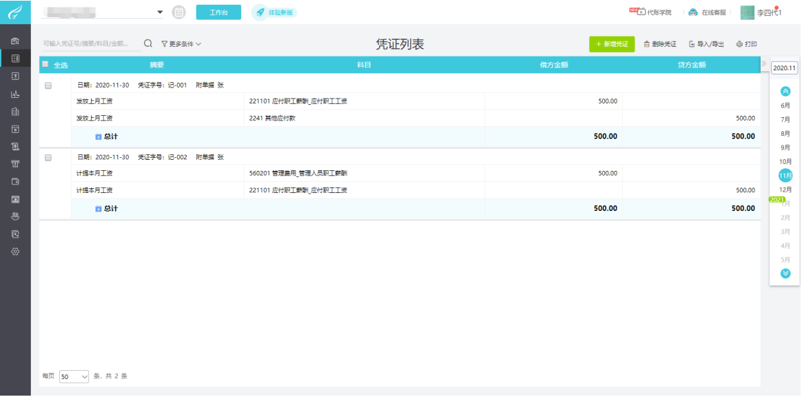
Task: Click the green 新增凭证 button
Action: (611, 44)
